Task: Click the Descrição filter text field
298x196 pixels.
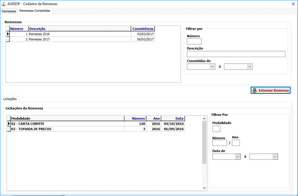Action: (x=236, y=54)
